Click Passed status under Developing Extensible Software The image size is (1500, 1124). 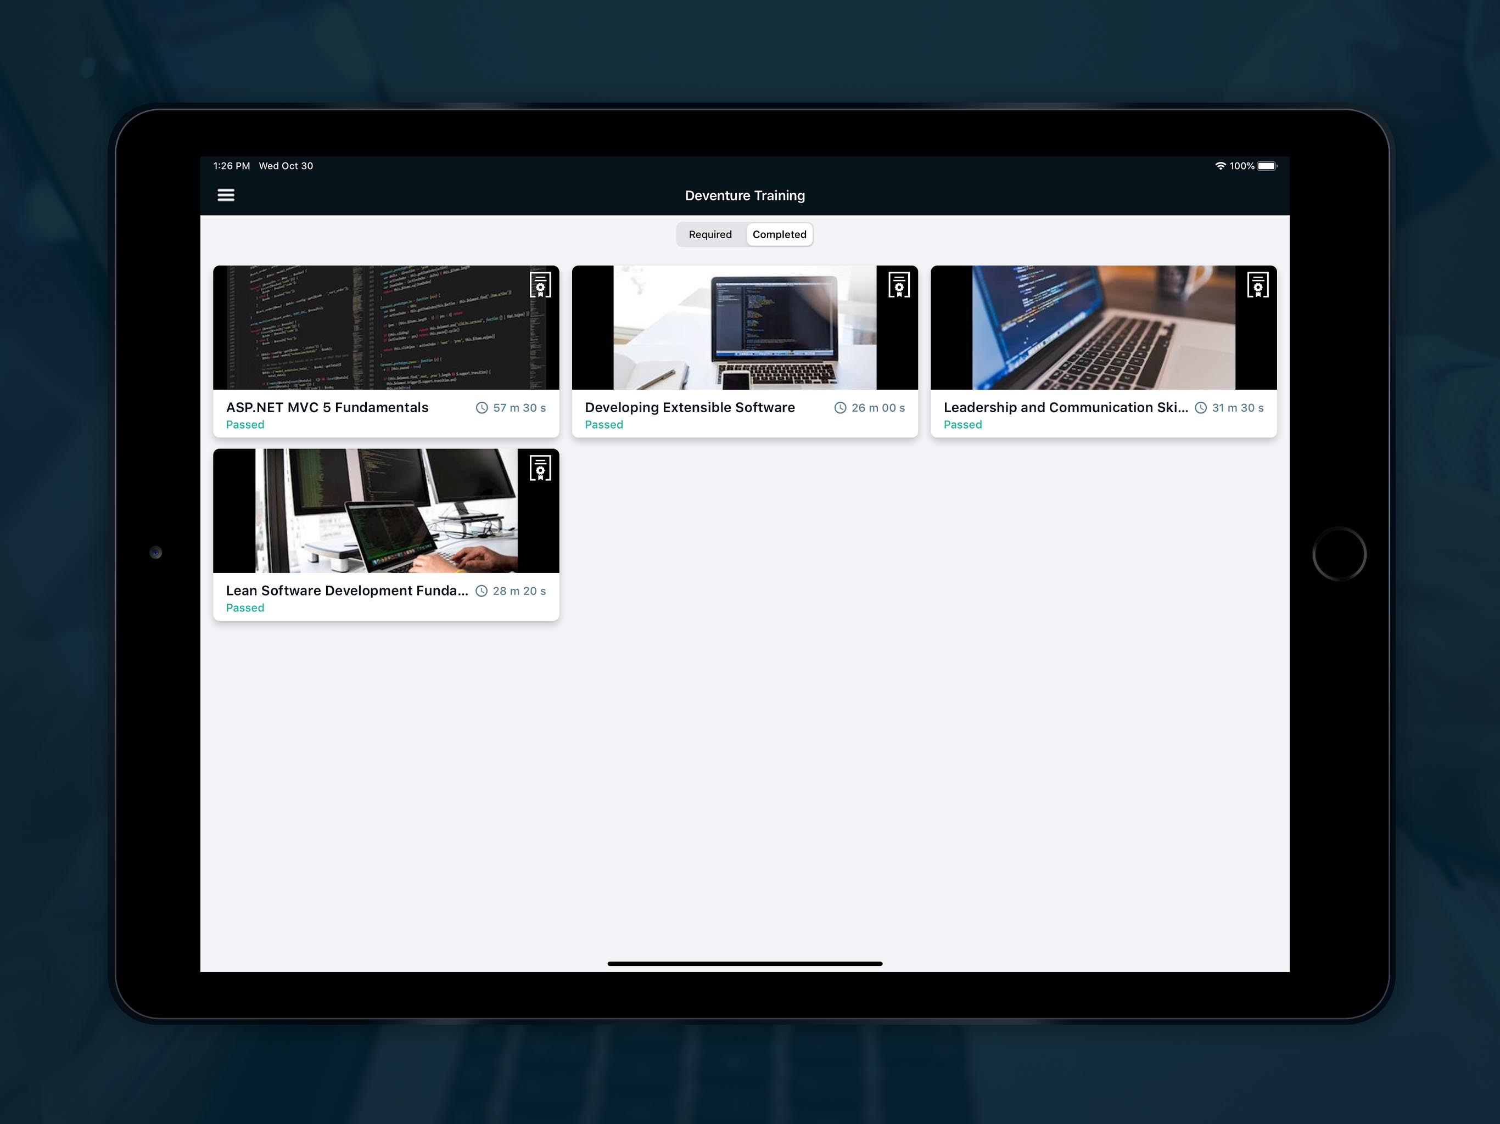coord(603,425)
